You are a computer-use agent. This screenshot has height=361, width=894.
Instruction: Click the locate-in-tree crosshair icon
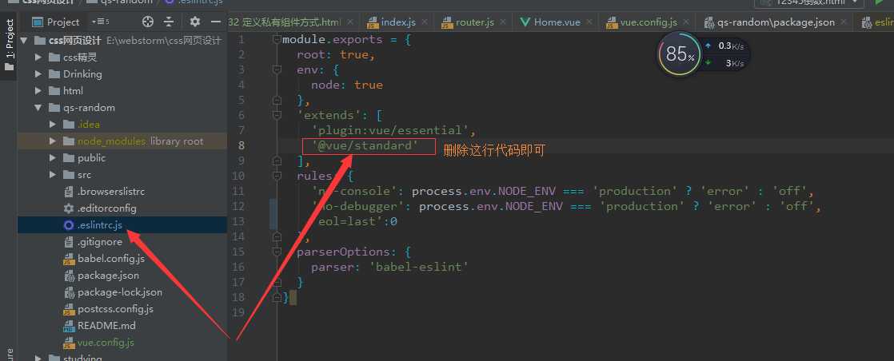pyautogui.click(x=148, y=22)
